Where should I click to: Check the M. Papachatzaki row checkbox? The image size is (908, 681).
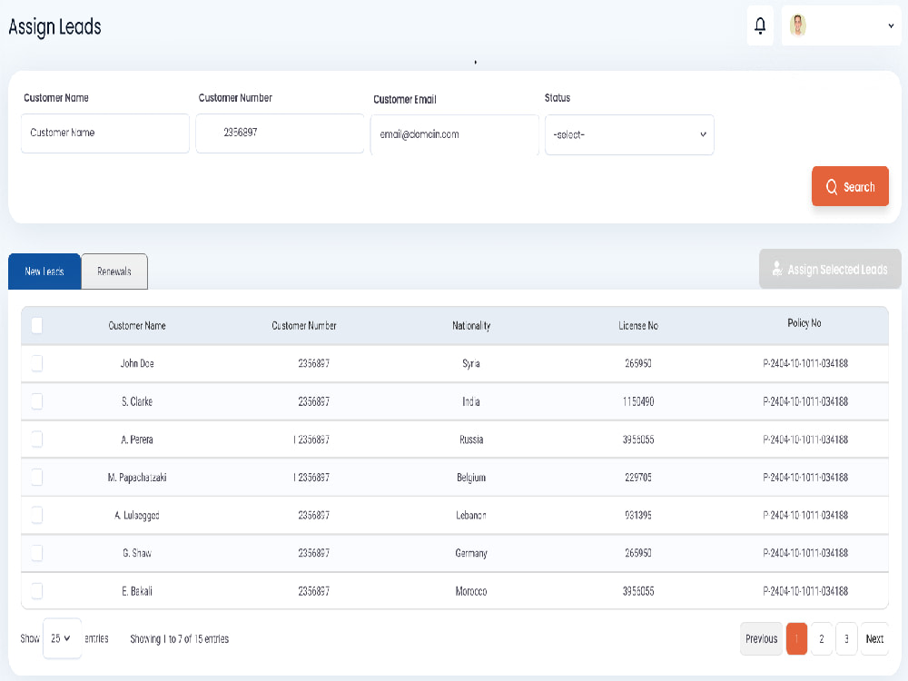coord(36,478)
